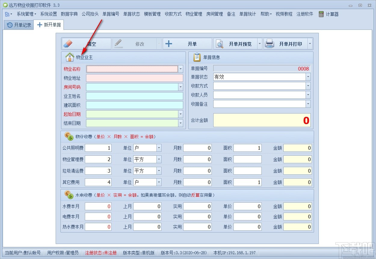
Task: Click inside the 业主姓名 input field
Action: pyautogui.click(x=134, y=95)
